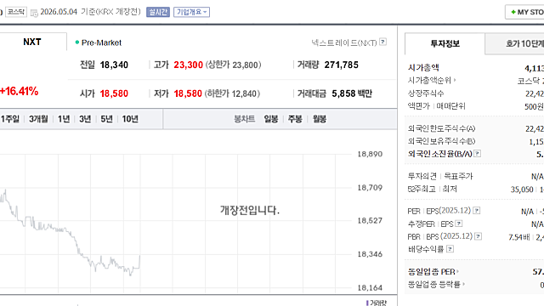Screen dimensions: 544x306
Task: Click the MY STOCK button
Action: (525, 12)
